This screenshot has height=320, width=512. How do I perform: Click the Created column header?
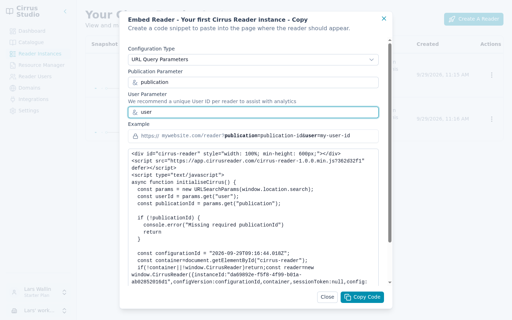[x=428, y=44]
